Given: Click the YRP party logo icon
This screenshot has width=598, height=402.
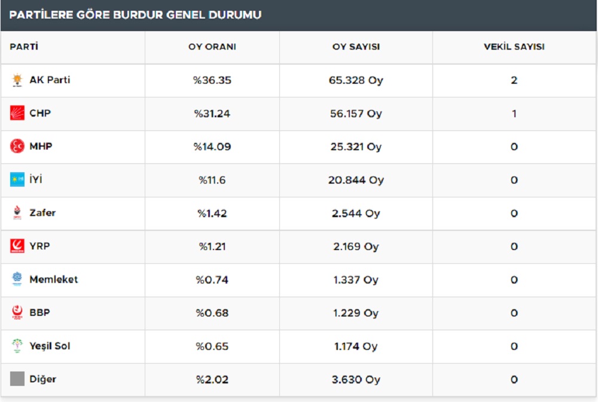Looking at the screenshot, I should (x=17, y=246).
